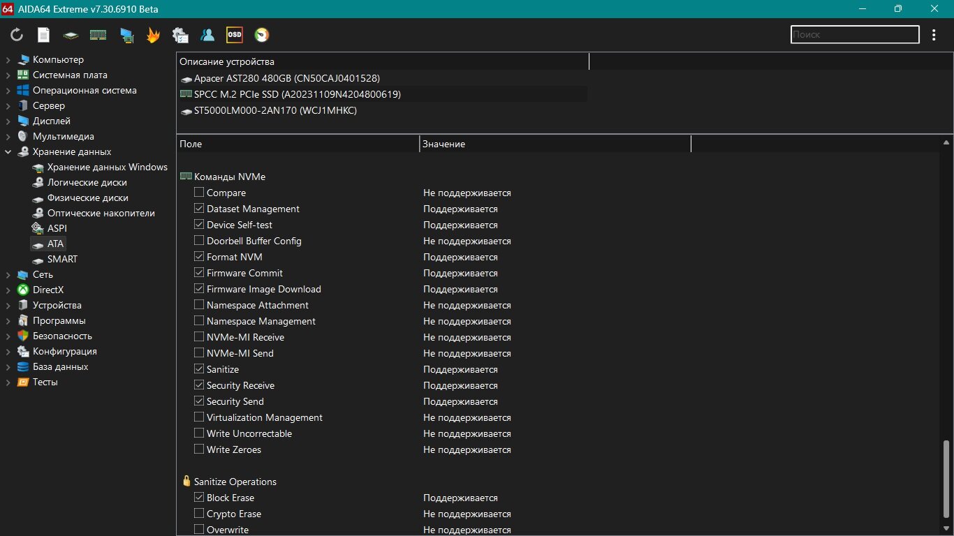Launch the flame stability test icon

(x=153, y=35)
